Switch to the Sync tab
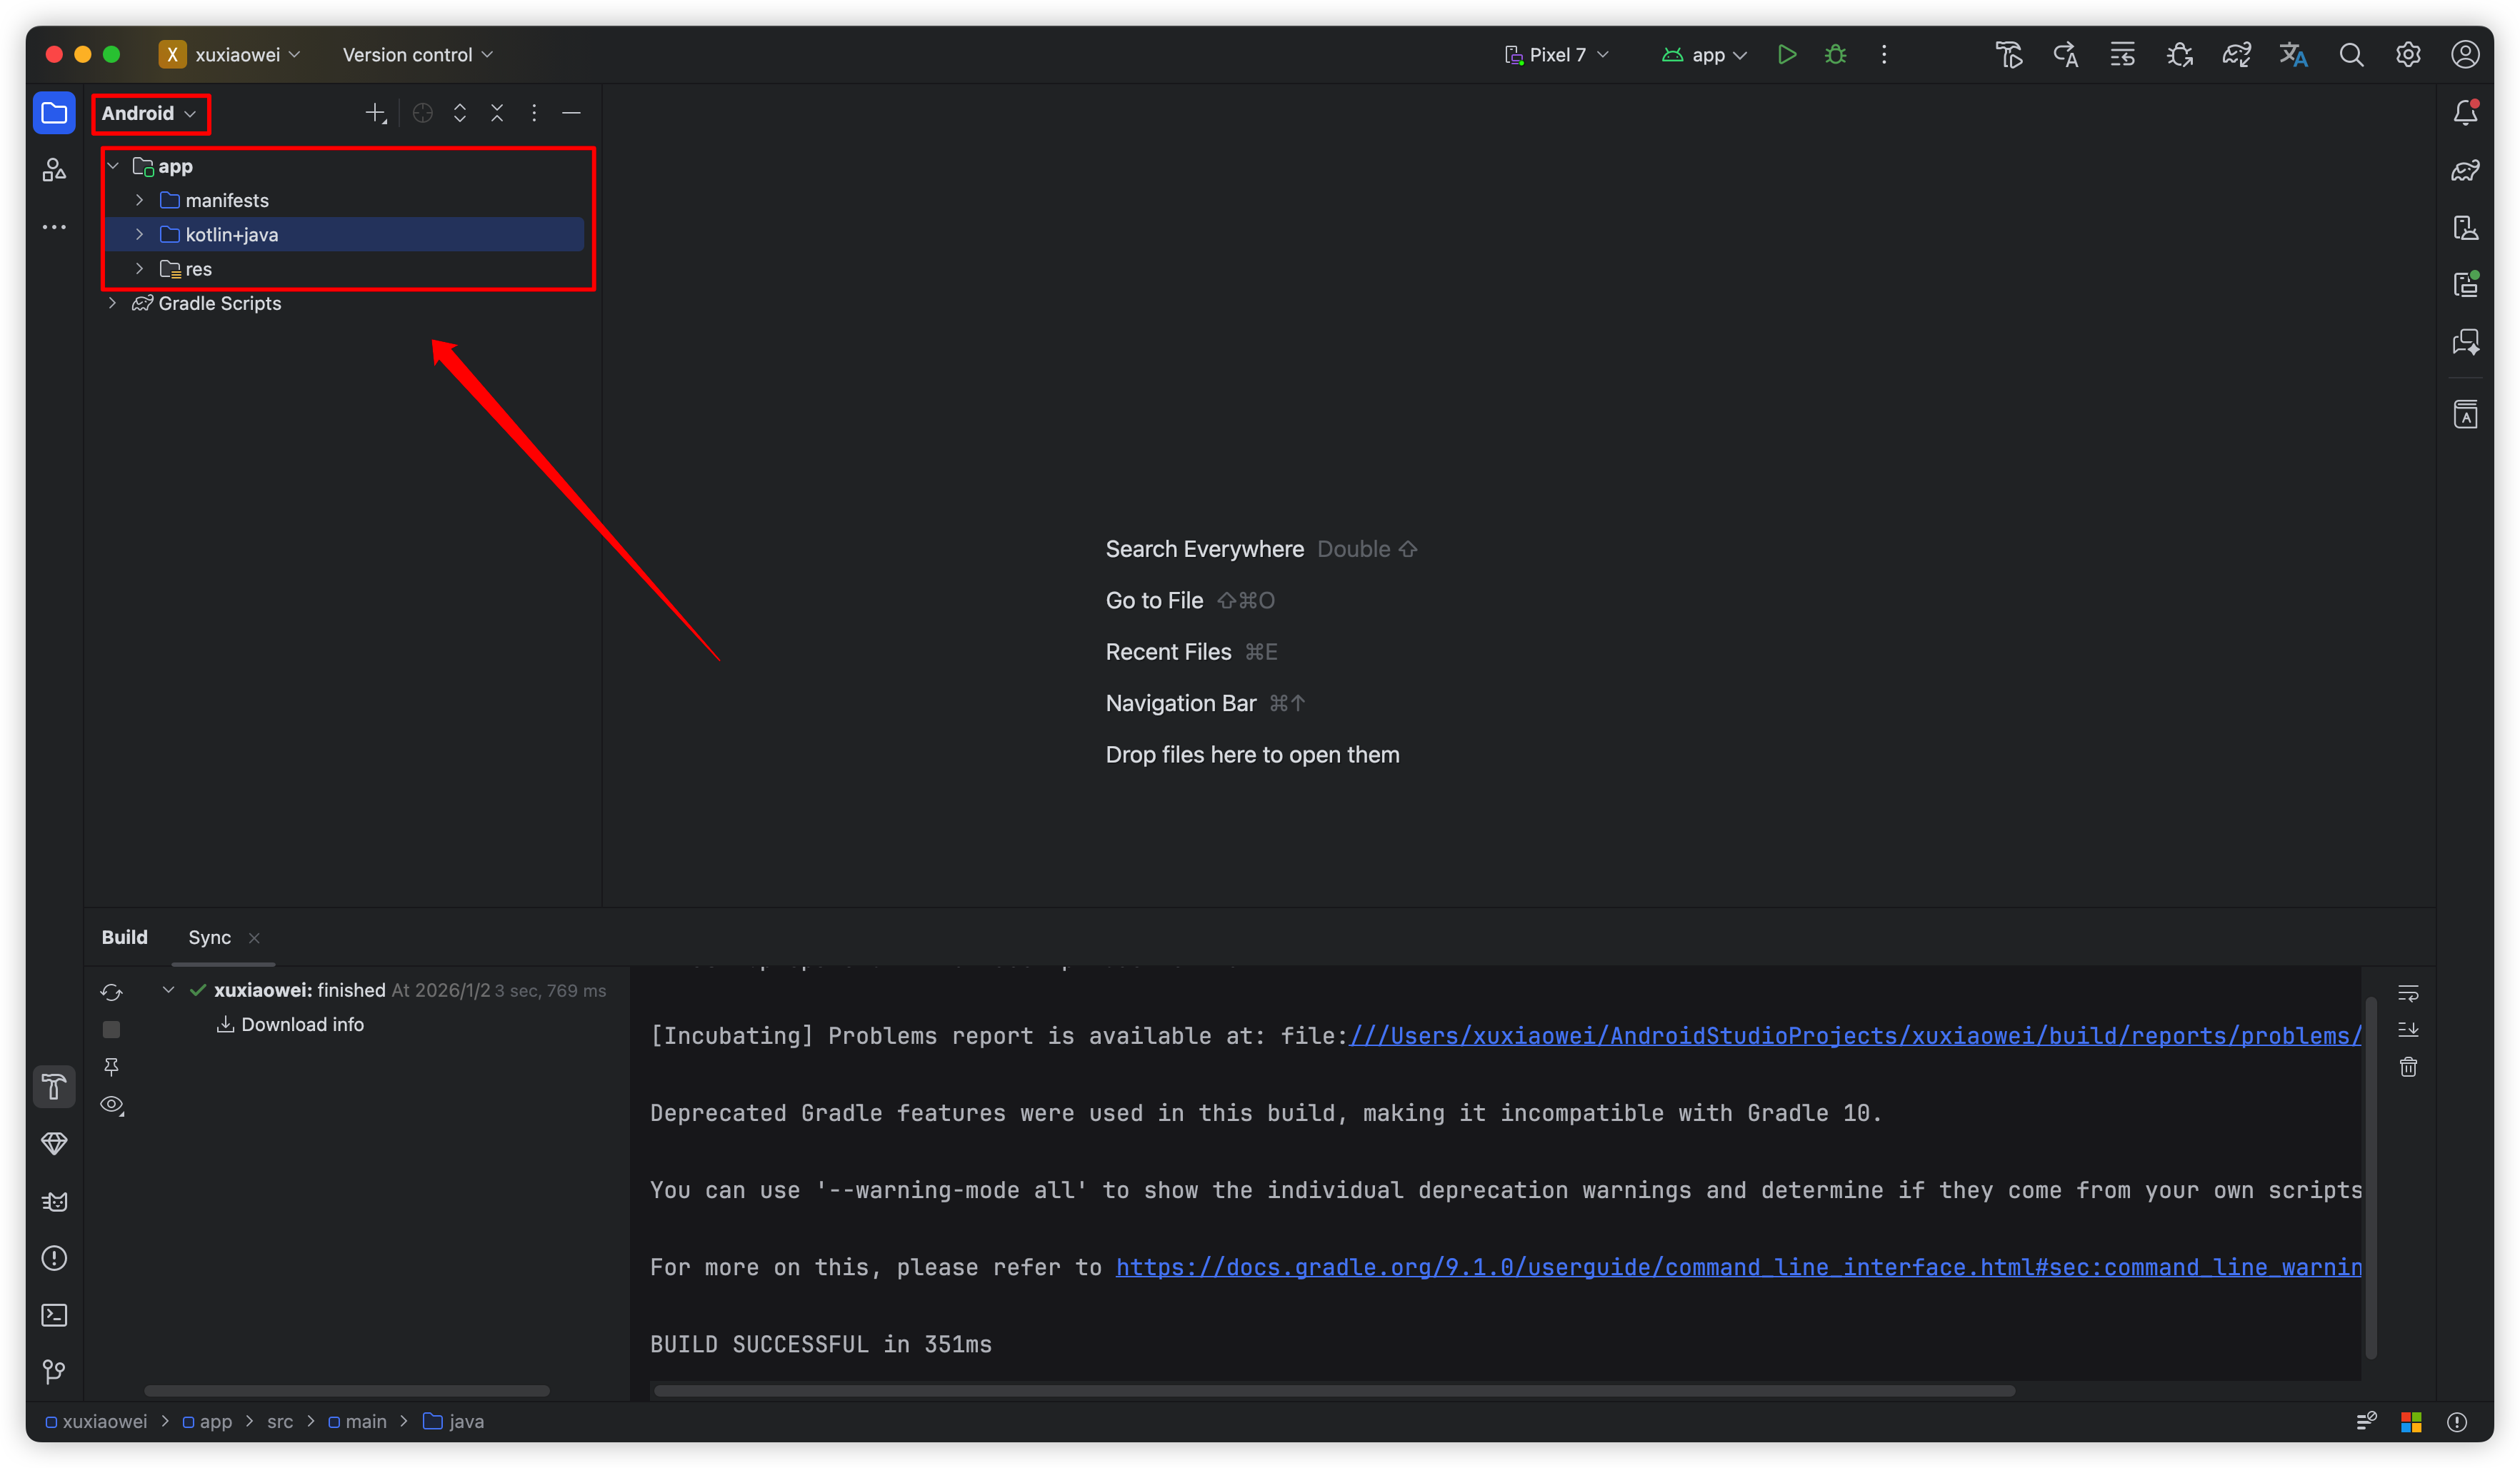 click(x=209, y=937)
